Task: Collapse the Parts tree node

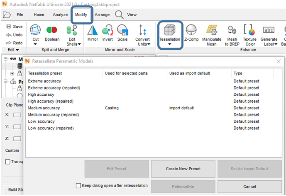Action: click(x=5, y=81)
